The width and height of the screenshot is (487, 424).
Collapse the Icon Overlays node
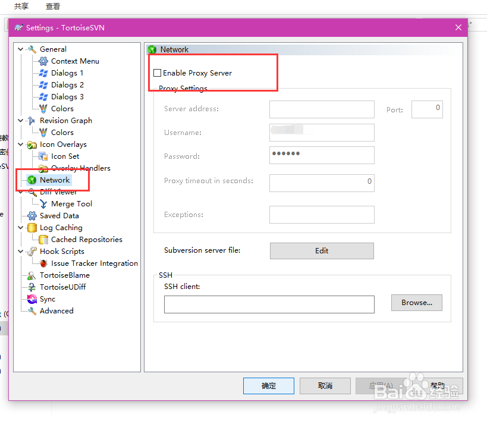coord(20,145)
